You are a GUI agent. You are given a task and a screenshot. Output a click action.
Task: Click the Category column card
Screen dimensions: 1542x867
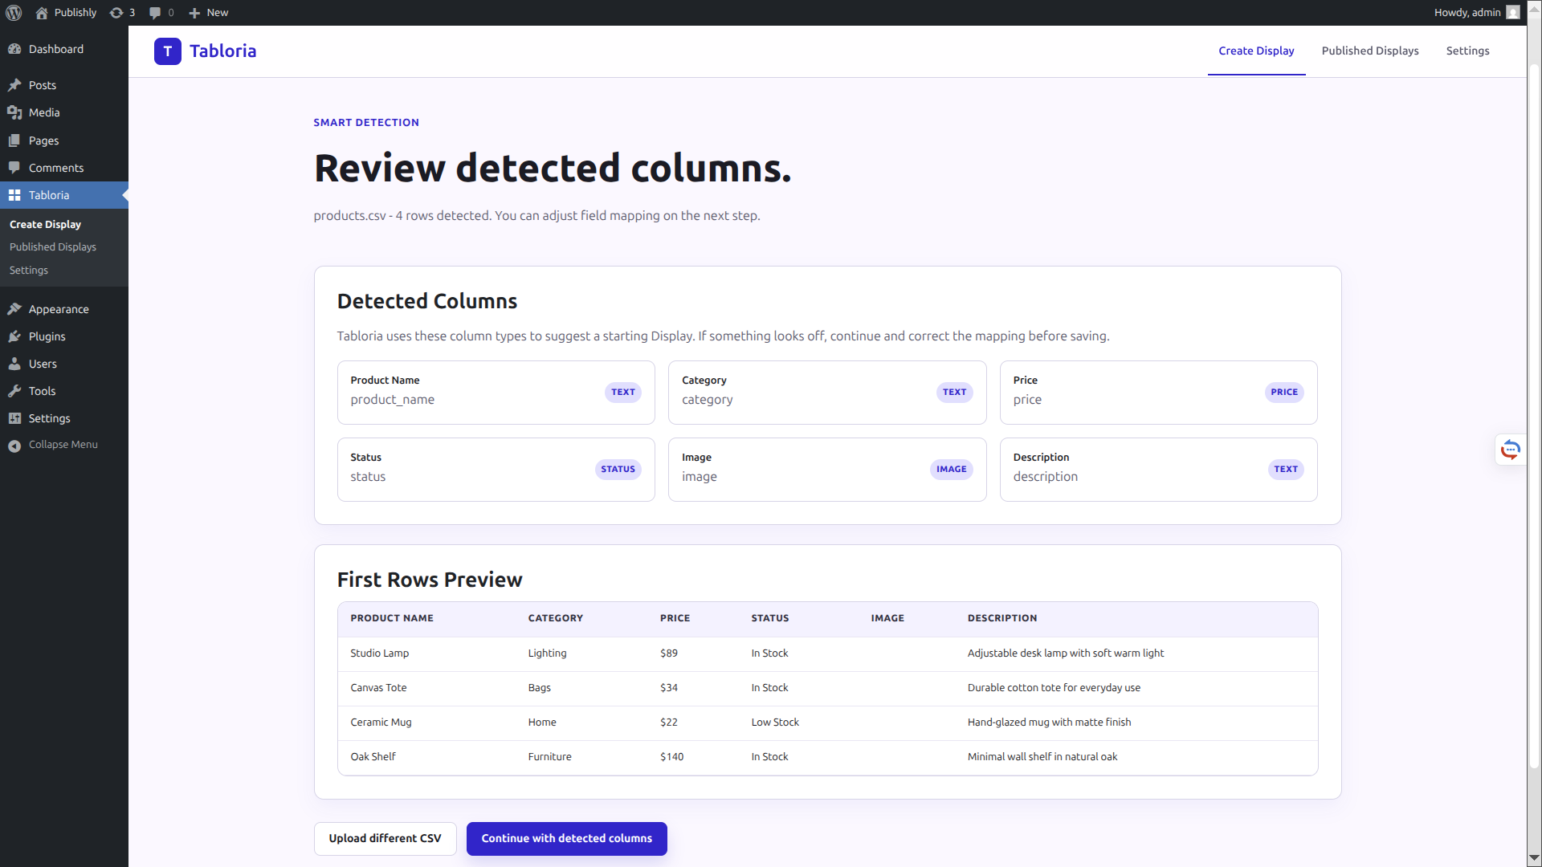[x=827, y=393]
